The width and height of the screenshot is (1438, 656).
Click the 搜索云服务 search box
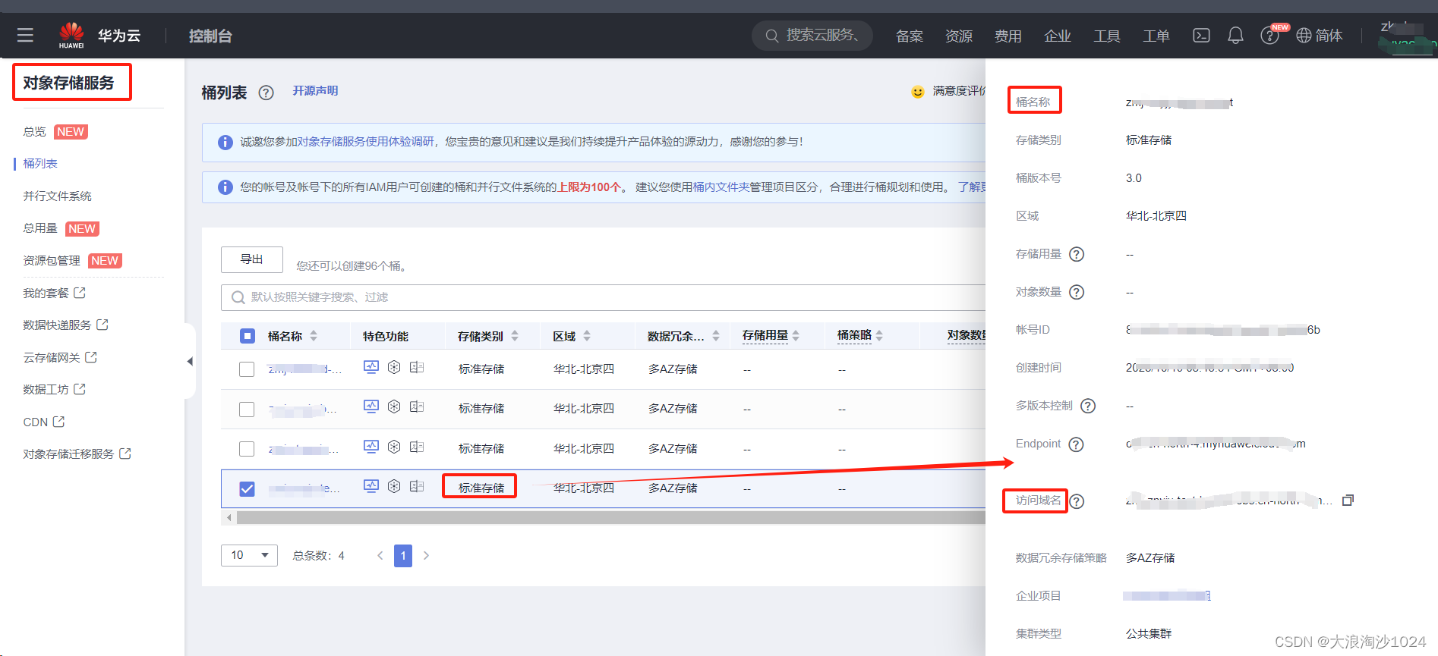(812, 36)
